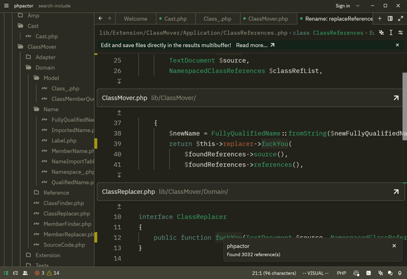The image size is (407, 279).
Task: Dismiss the multibuffer editing banner
Action: [397, 45]
